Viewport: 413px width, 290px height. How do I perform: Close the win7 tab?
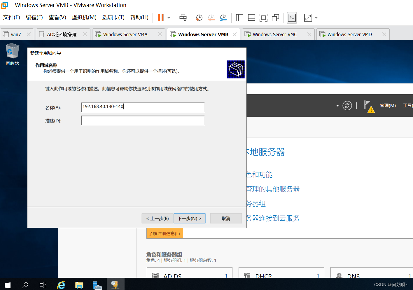[29, 34]
